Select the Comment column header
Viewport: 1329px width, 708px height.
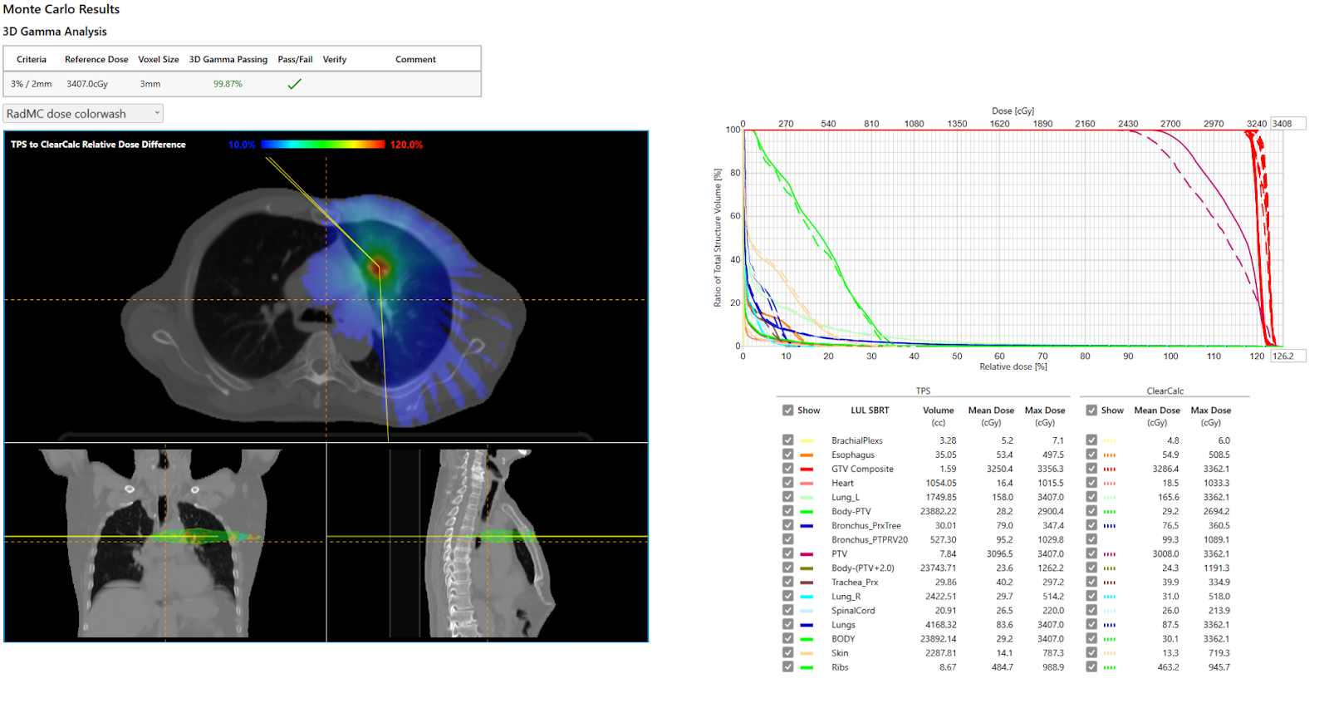point(415,60)
